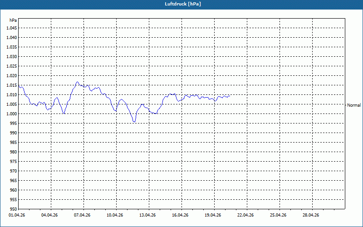Click the 950 axis value
The height and width of the screenshot is (227, 363).
click(x=14, y=209)
